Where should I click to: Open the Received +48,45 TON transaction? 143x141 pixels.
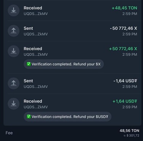pos(72,11)
